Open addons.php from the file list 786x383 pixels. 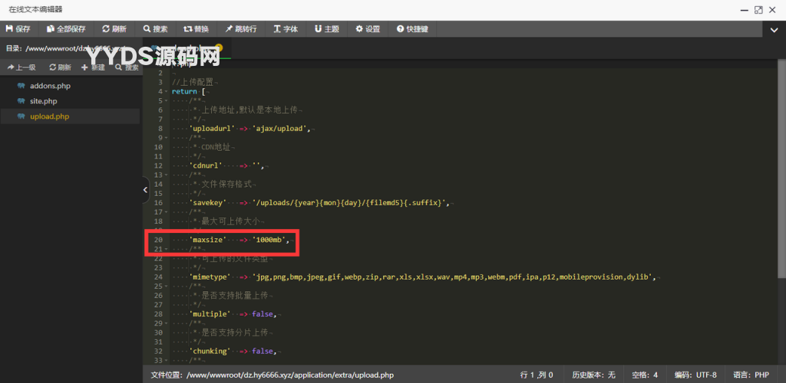click(x=50, y=86)
